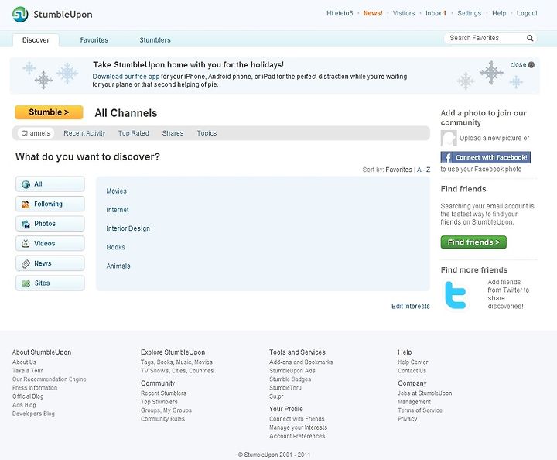Screen dimensions: 557x460
Task: Open StumbleUpon Ads link
Action: [292, 370]
